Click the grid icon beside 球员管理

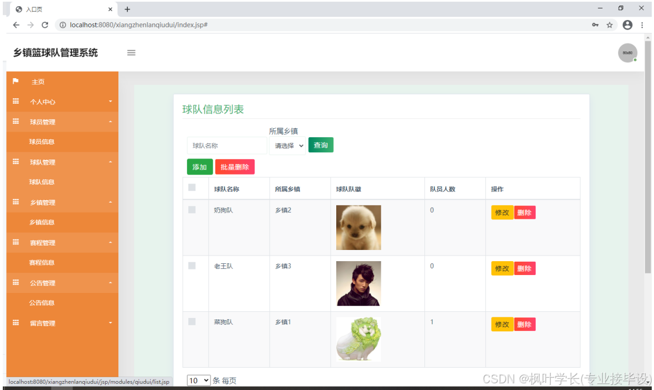coord(16,121)
